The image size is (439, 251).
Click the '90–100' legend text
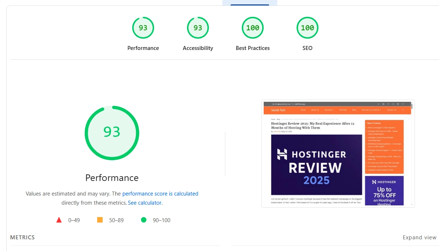161,220
